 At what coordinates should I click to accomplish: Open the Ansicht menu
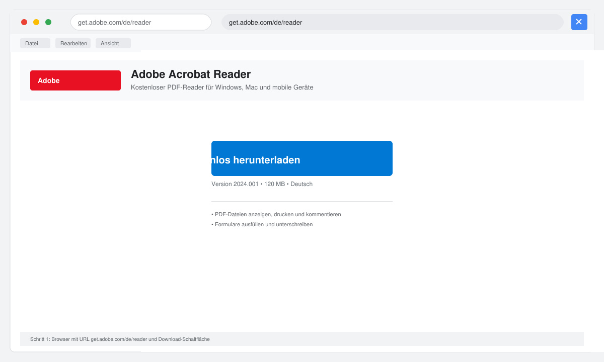(113, 43)
